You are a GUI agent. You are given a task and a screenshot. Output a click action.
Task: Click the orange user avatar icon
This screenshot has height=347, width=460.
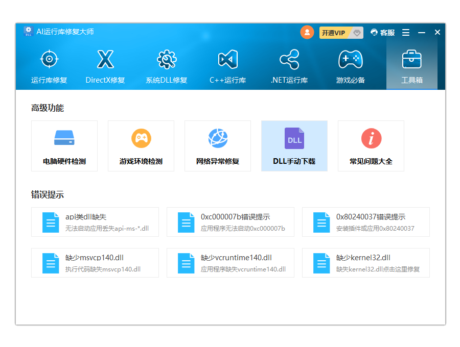[307, 32]
